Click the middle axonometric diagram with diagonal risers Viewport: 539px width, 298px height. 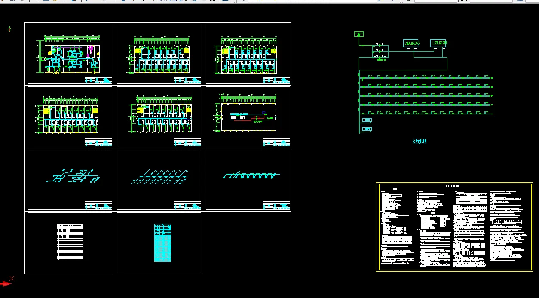point(160,177)
